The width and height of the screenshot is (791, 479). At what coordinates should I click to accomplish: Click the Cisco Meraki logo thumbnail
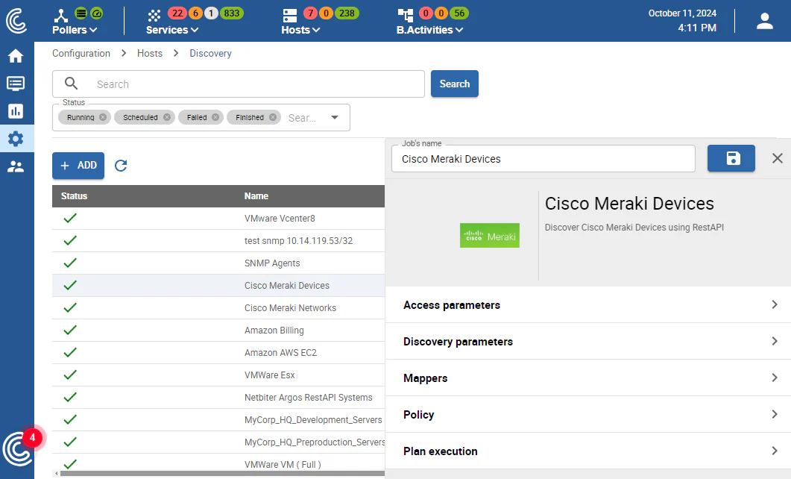[489, 236]
